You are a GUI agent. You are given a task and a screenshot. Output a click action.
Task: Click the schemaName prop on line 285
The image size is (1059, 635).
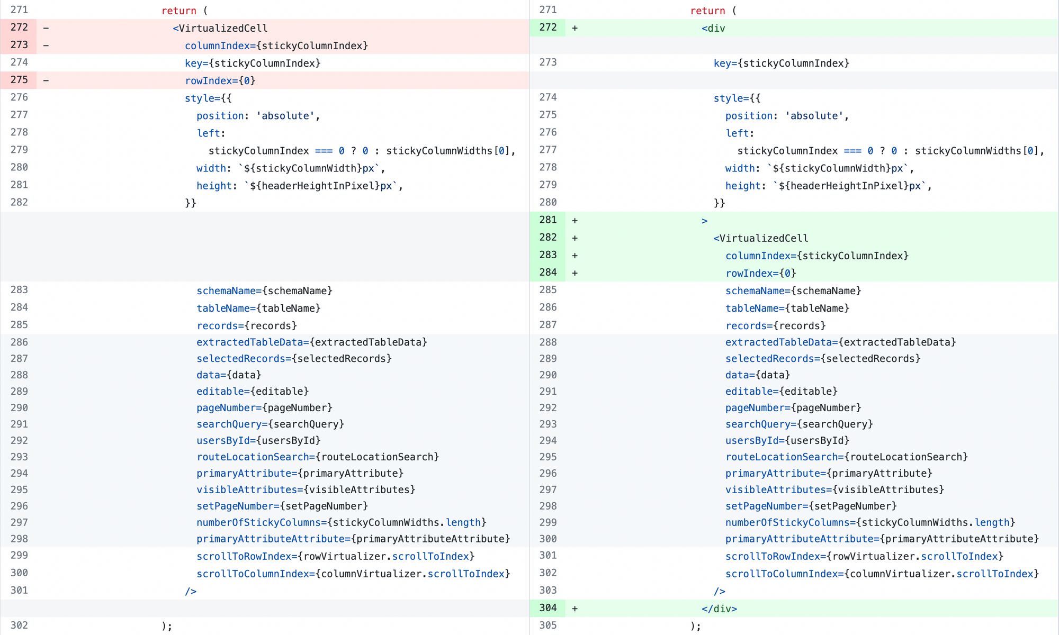[x=792, y=291]
